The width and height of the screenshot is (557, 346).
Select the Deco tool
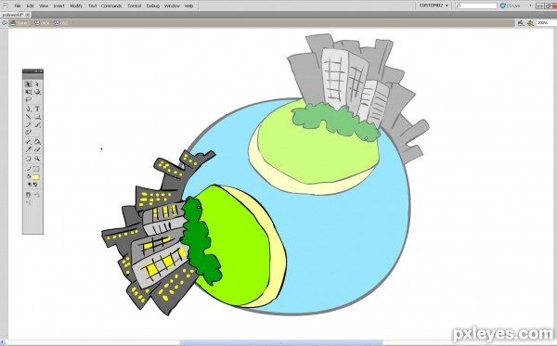tap(28, 133)
